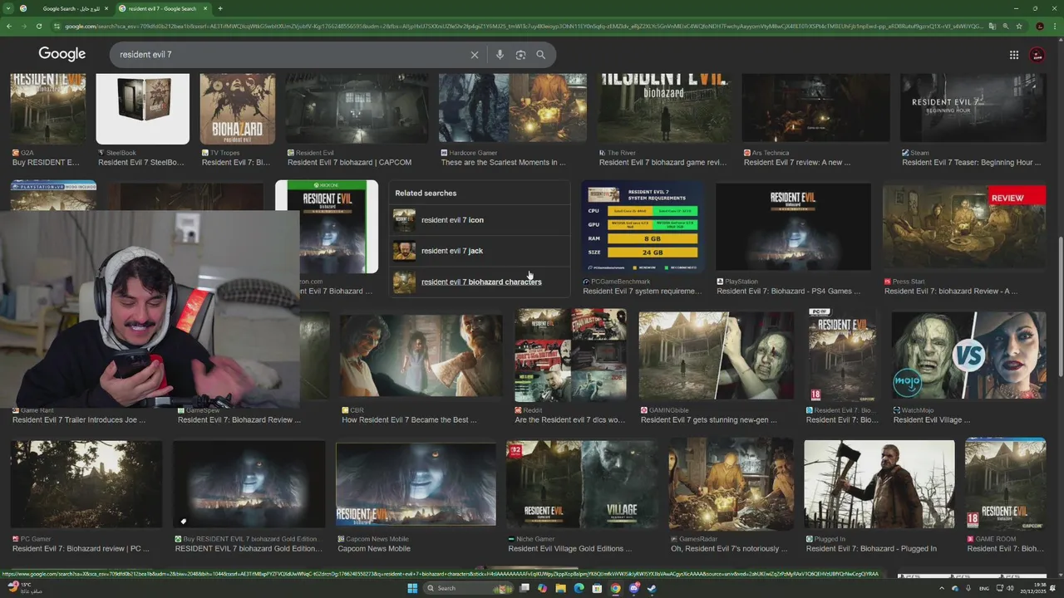Open the Windows Start menu

pos(411,588)
